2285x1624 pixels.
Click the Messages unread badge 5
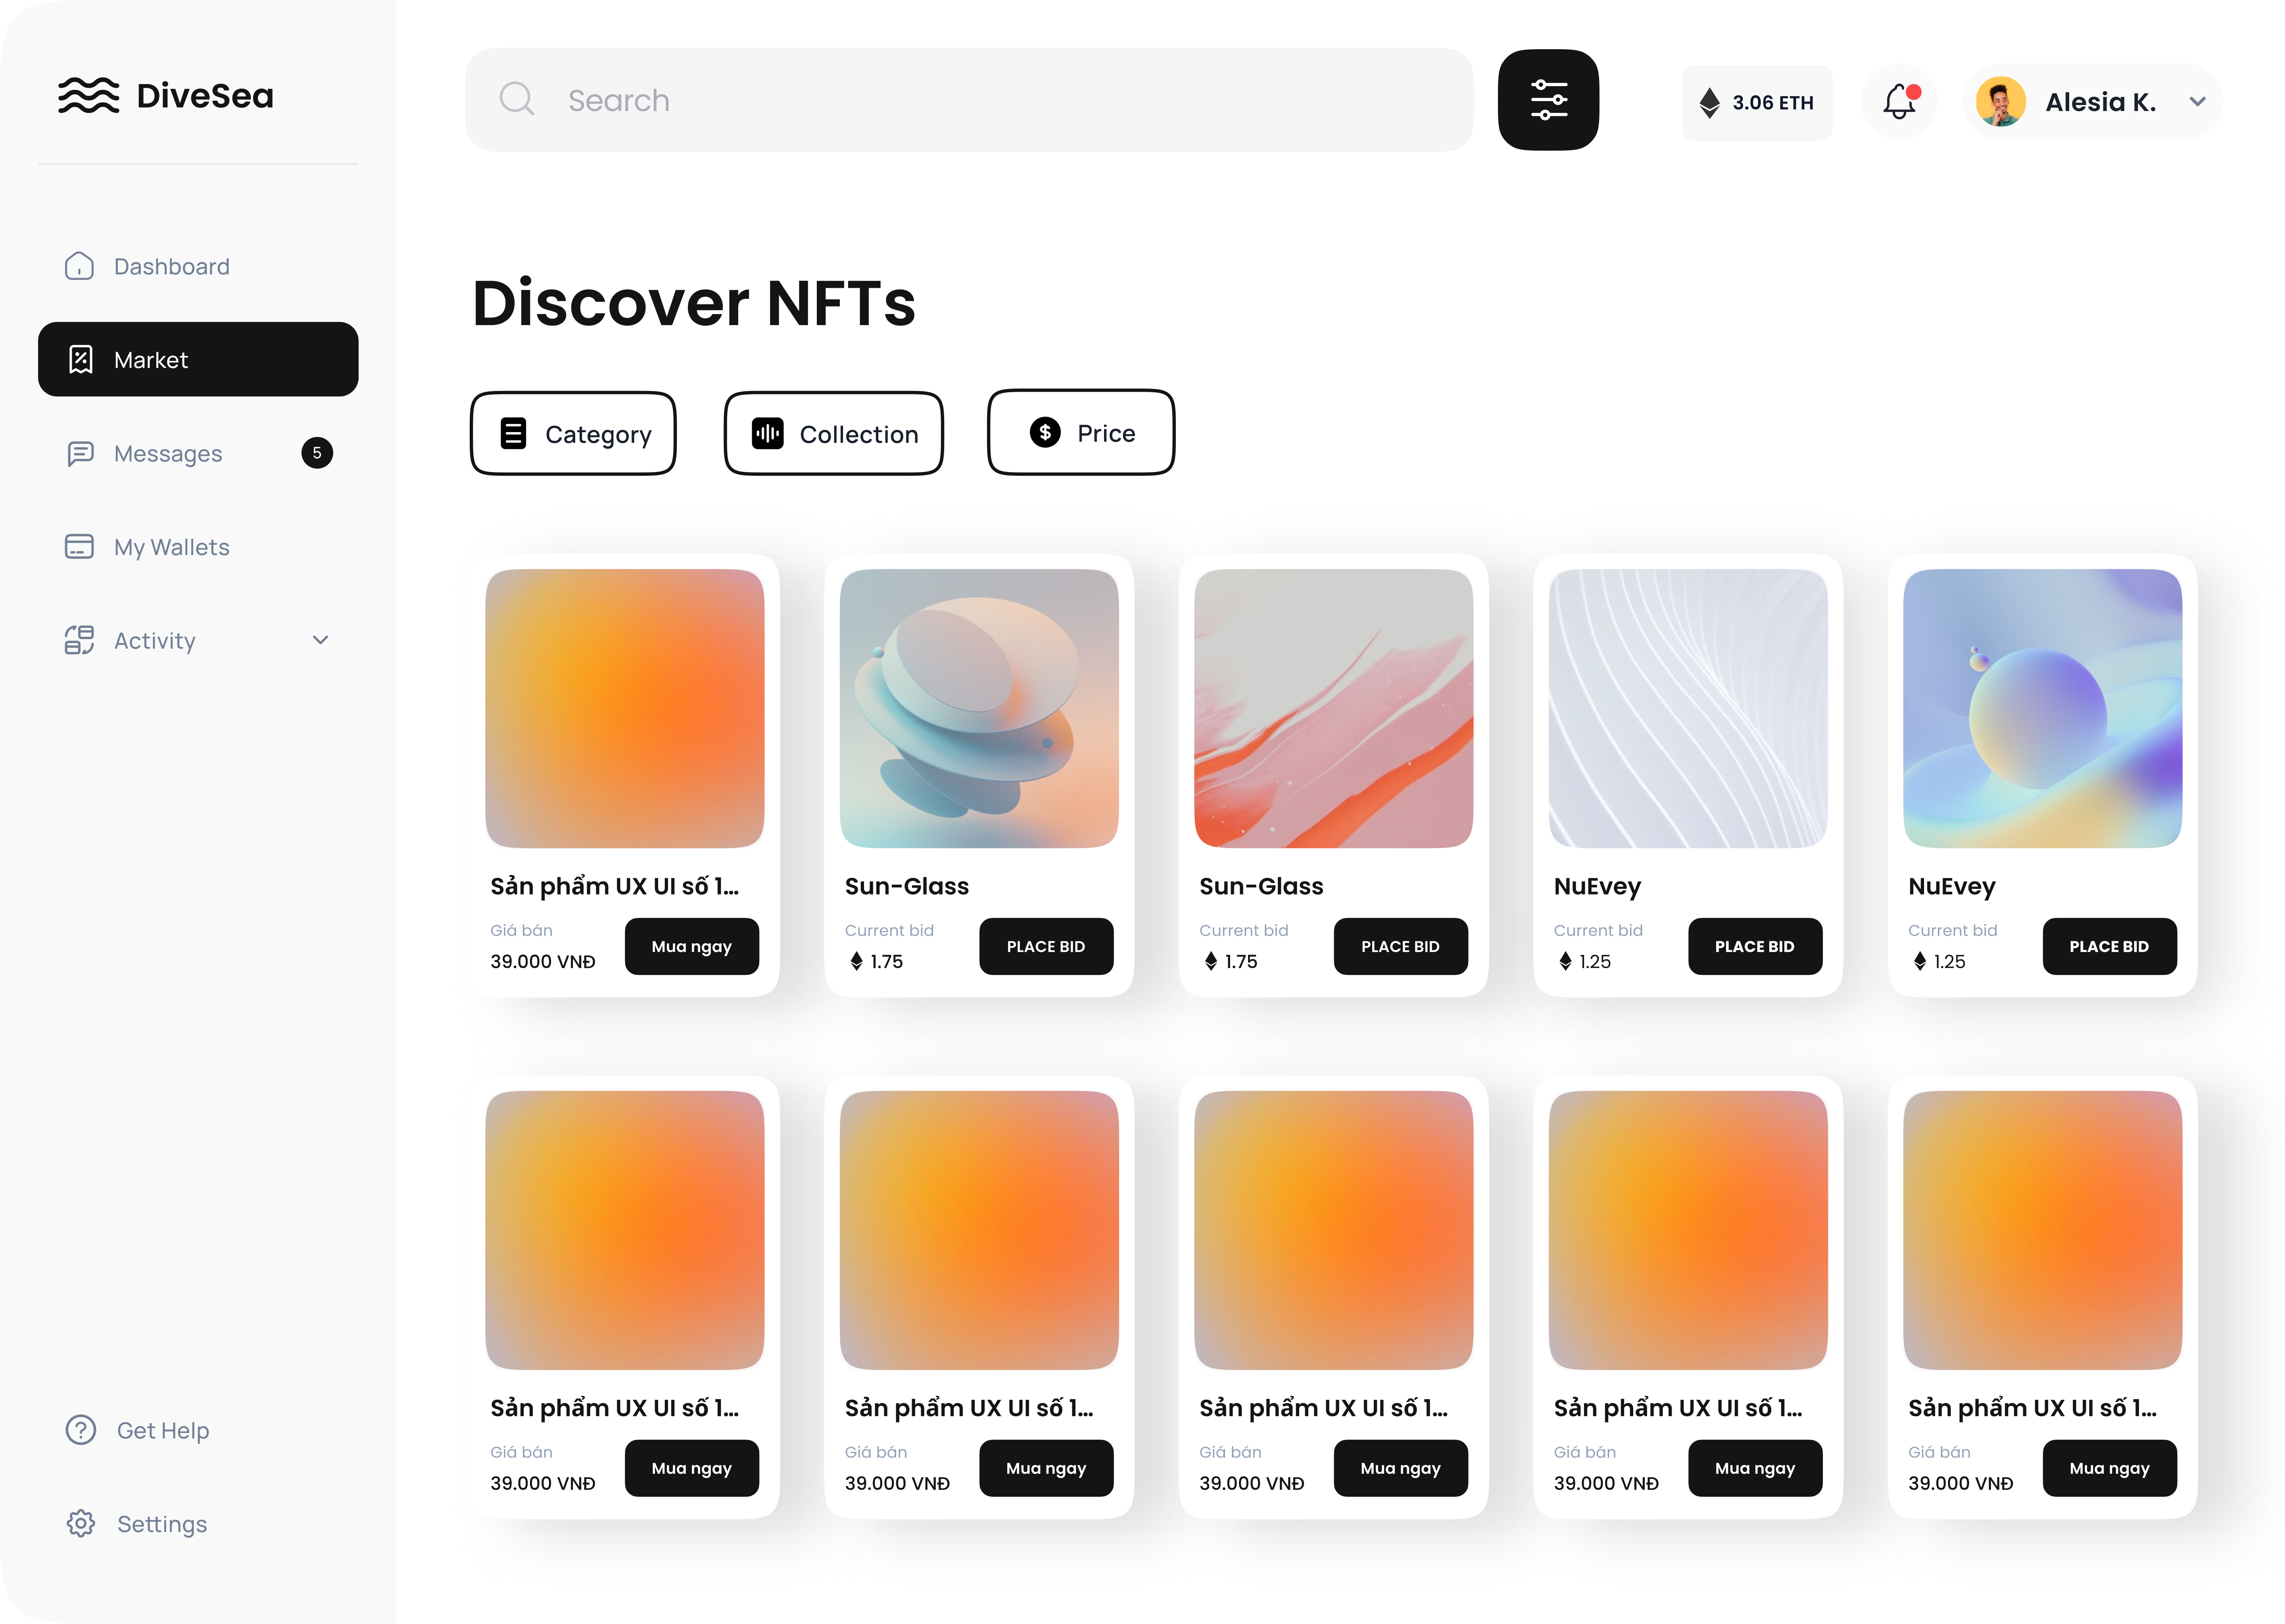click(x=317, y=453)
